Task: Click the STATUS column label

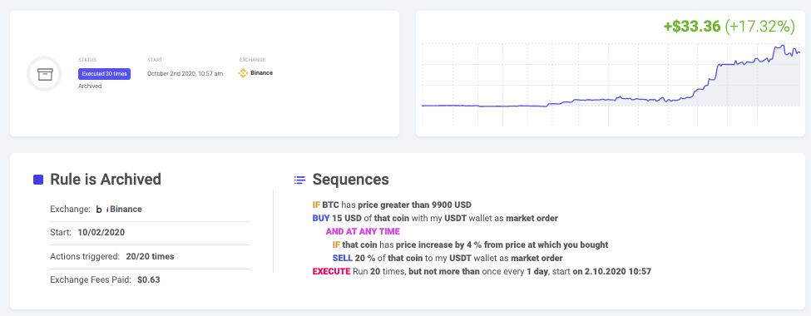Action: click(87, 60)
